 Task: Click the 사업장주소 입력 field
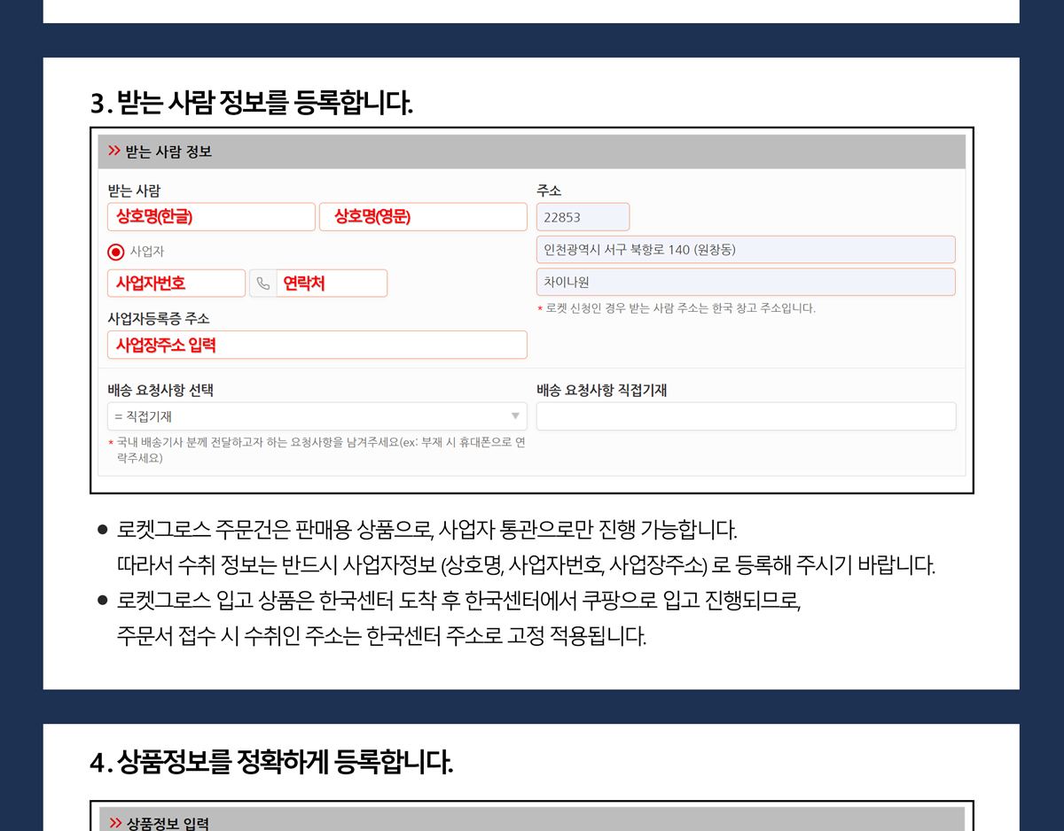pos(317,345)
